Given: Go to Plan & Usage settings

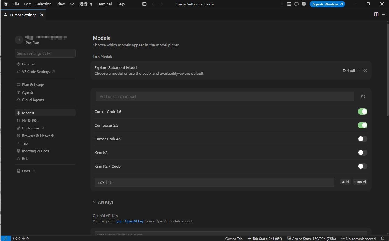Looking at the screenshot, I should pyautogui.click(x=45, y=85).
